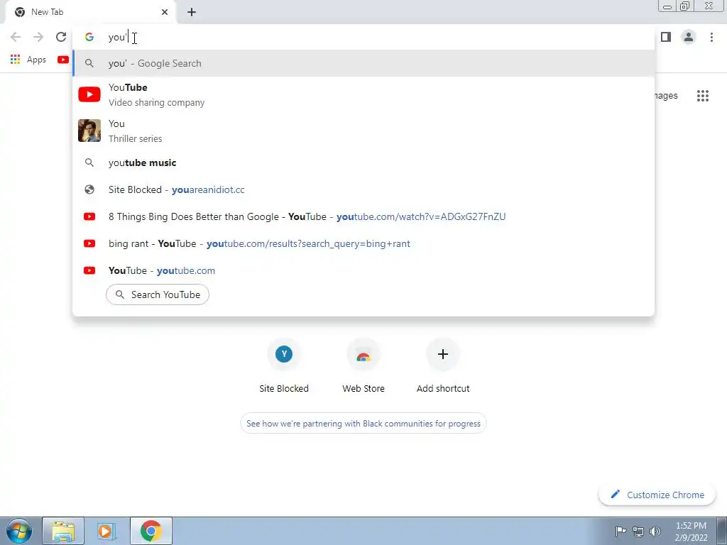Open Windows Media Player from taskbar
727x545 pixels.
pyautogui.click(x=106, y=531)
